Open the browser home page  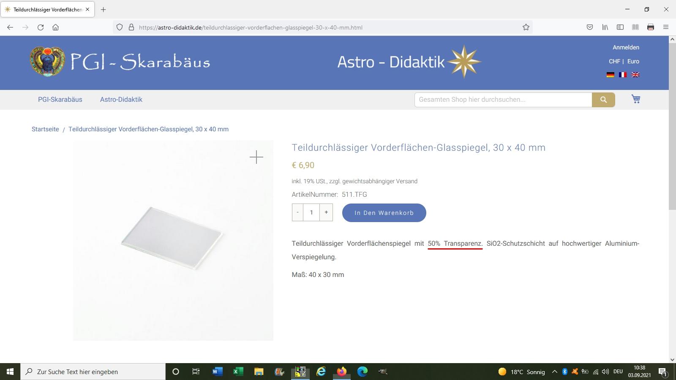55,27
